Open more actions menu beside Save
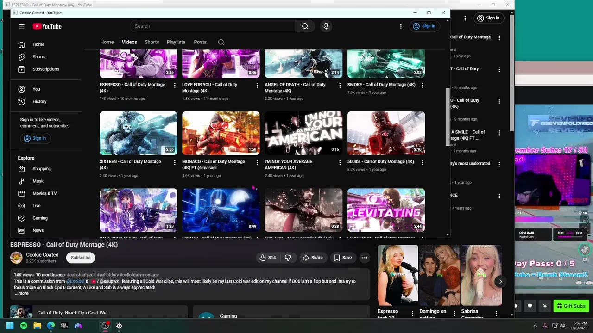 coord(365,258)
